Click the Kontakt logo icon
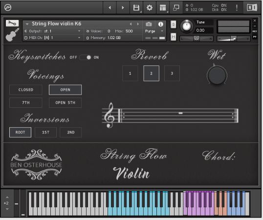Image resolution: width=263 pixels, height=220 pixels. [8, 7]
